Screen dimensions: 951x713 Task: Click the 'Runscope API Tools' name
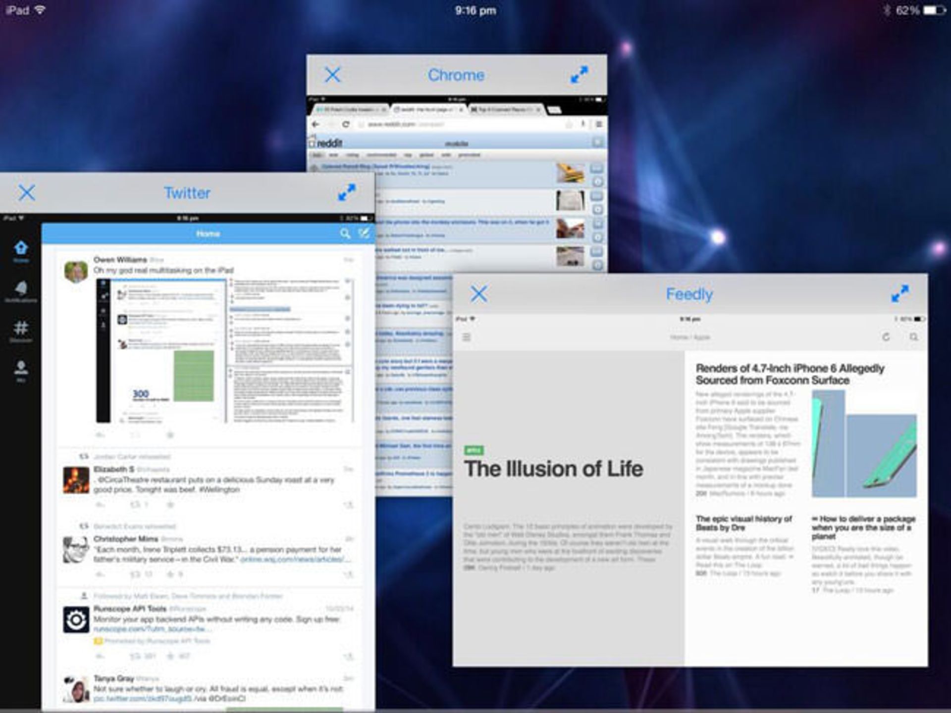coord(130,609)
